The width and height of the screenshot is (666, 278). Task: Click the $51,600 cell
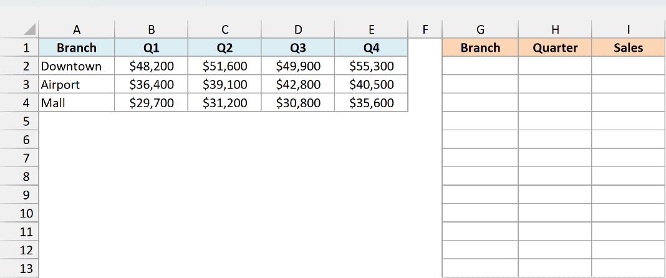[224, 66]
